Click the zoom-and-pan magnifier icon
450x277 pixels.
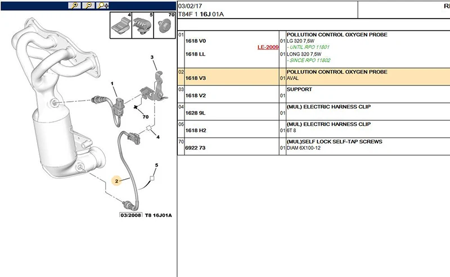coord(103,6)
